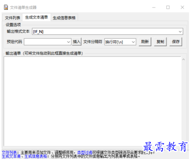The image size is (191, 159).
Task: Open the 预定代码 combo box
Action: pos(48,42)
